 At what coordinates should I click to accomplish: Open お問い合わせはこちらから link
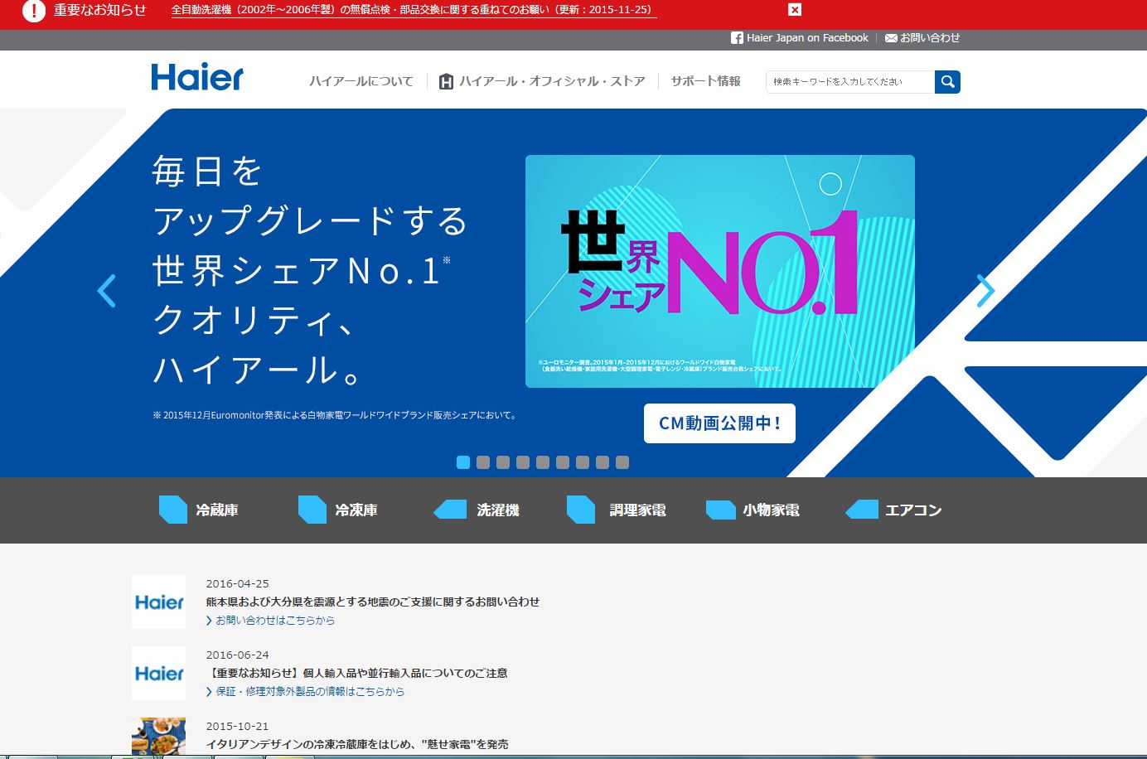275,620
